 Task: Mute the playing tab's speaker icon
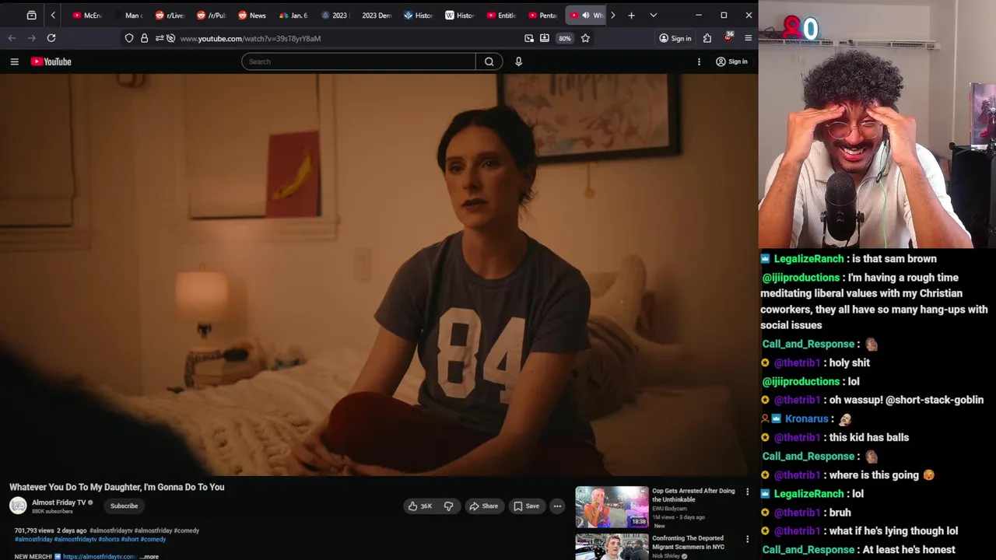pyautogui.click(x=586, y=15)
